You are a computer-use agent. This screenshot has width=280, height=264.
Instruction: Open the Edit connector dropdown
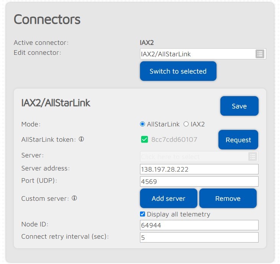(x=197, y=54)
